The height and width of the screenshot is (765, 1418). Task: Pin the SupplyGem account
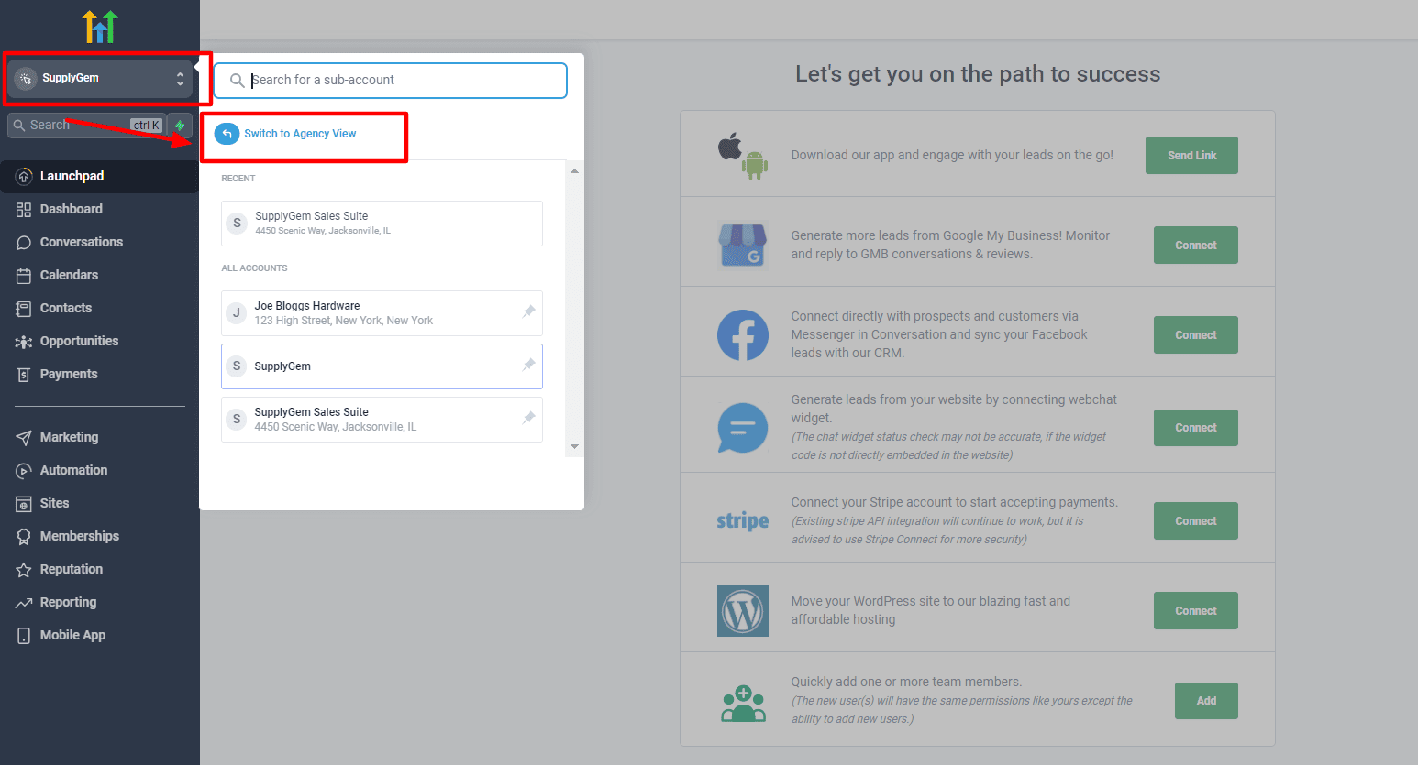tap(529, 365)
